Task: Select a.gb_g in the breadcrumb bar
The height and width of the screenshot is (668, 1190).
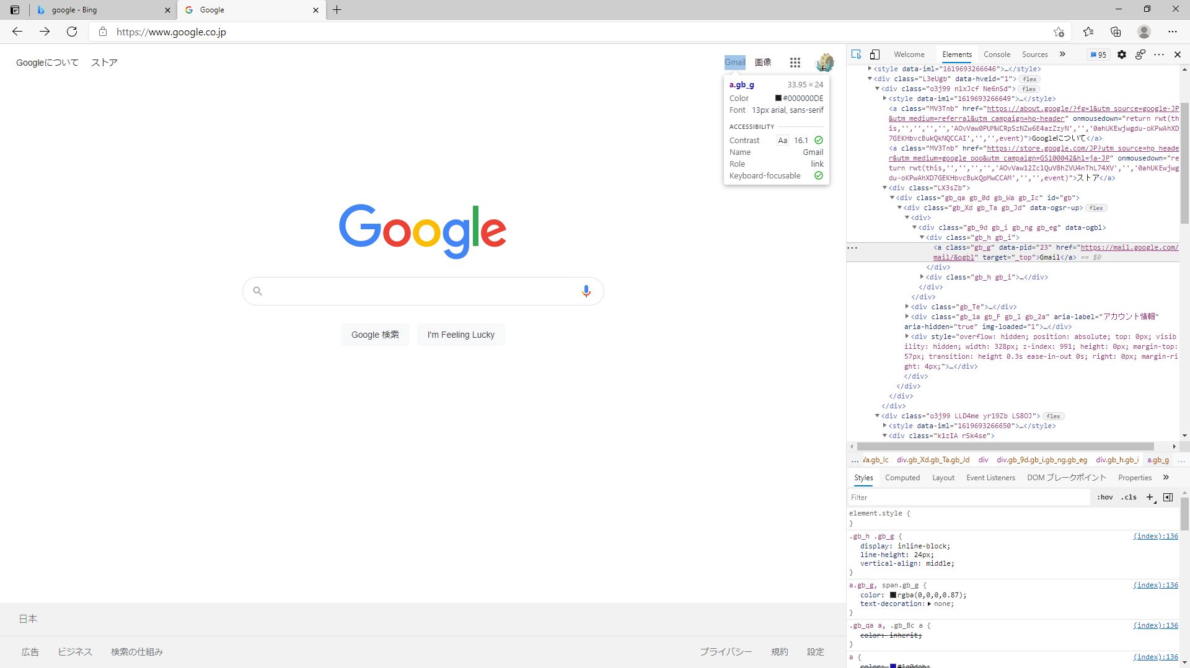Action: 1157,460
